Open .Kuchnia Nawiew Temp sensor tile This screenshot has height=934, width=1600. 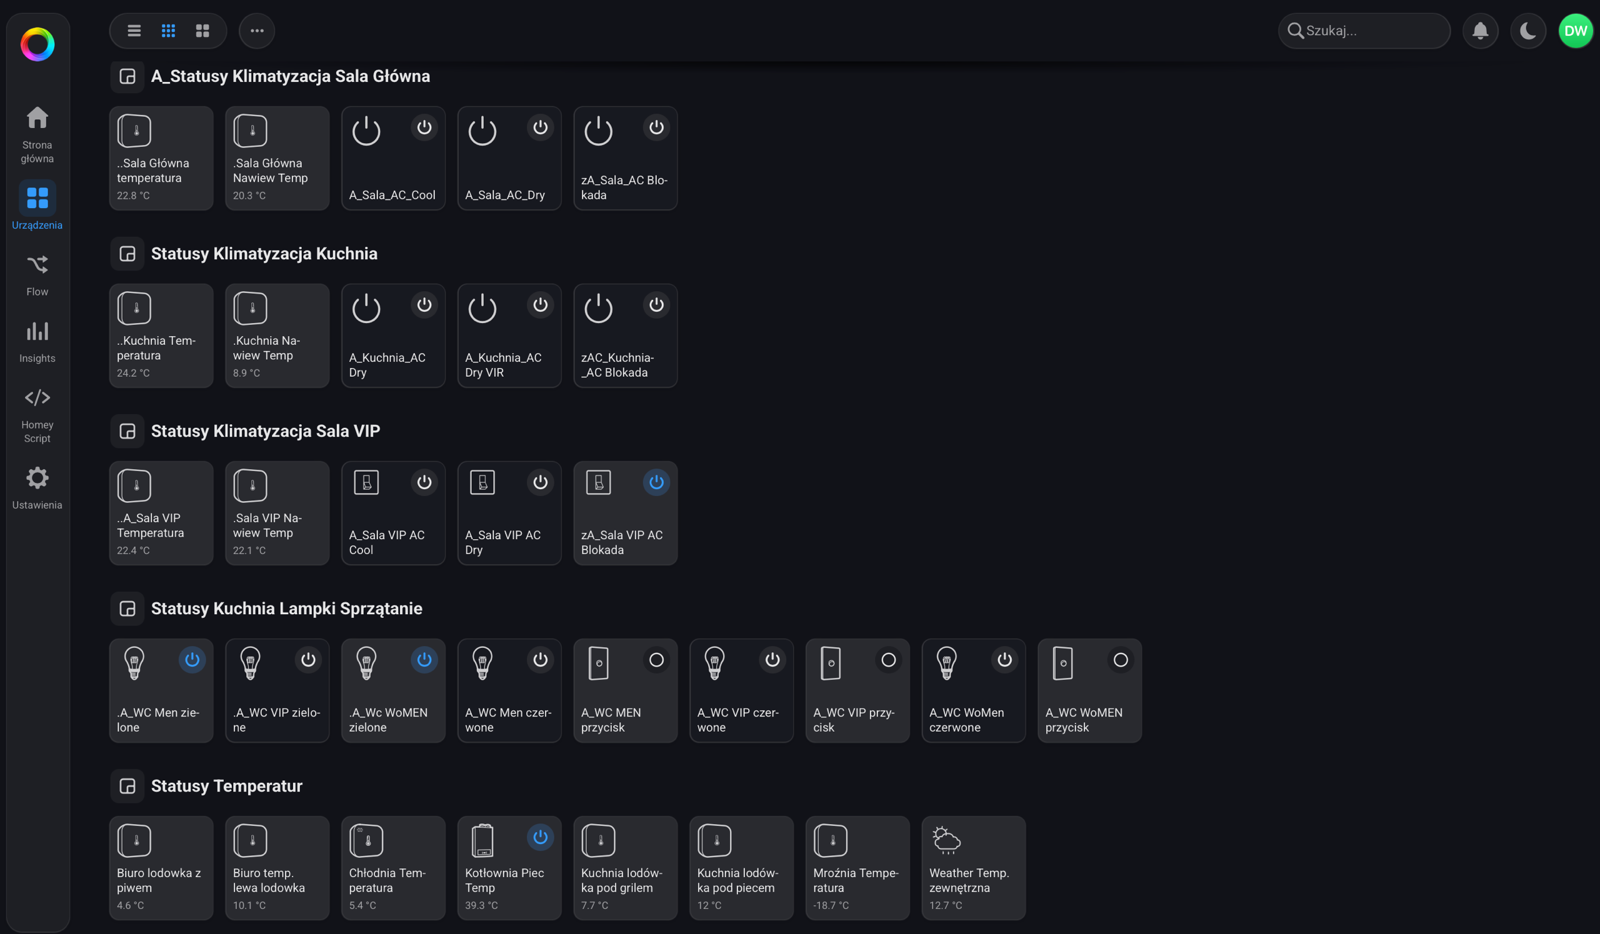click(x=277, y=335)
